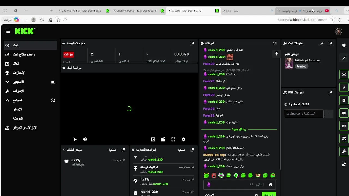Pop out the إجراءات المشرف panel

click(x=192, y=150)
